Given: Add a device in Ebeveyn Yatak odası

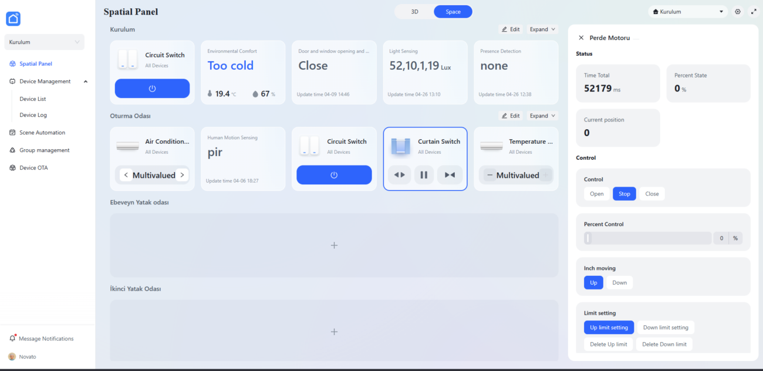Looking at the screenshot, I should [x=334, y=245].
